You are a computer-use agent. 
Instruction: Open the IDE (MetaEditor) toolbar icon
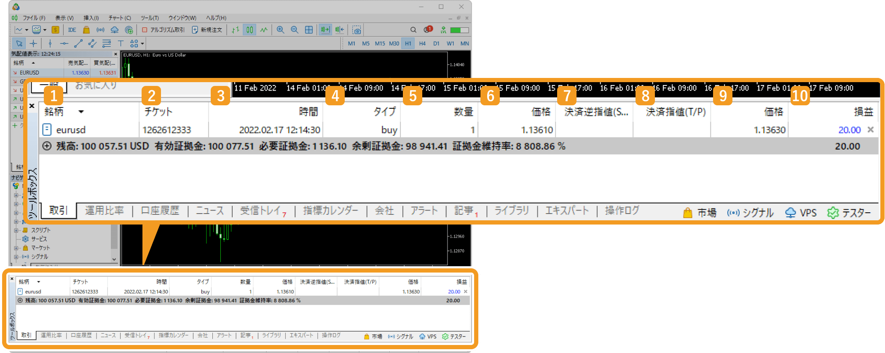point(72,30)
